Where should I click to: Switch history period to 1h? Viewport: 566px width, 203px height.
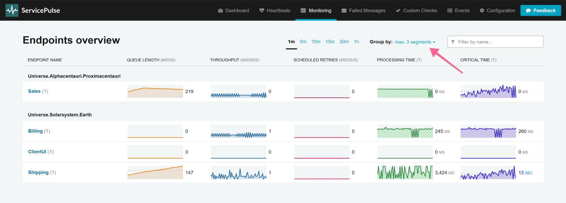[x=356, y=42]
